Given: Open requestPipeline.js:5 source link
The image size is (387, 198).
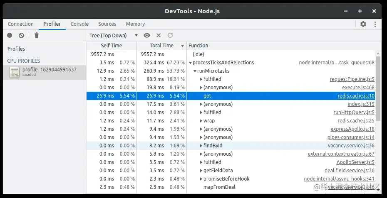Looking at the screenshot, I should [352, 79].
